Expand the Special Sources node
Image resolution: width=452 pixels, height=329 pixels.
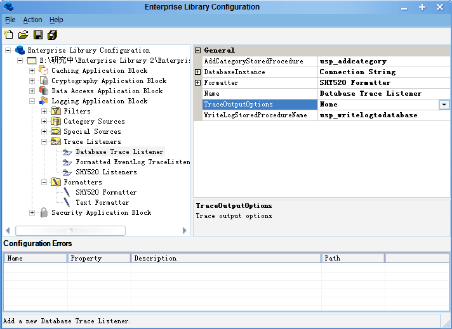point(44,131)
